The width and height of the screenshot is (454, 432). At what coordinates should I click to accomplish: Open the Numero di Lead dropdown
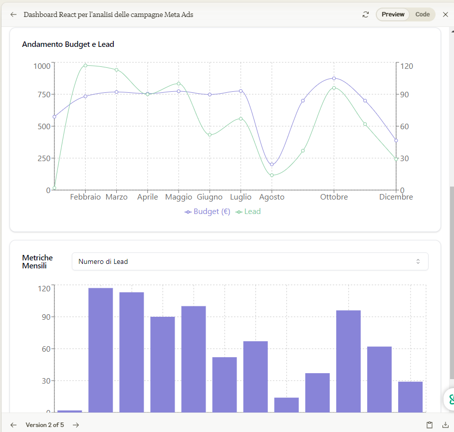pos(250,261)
